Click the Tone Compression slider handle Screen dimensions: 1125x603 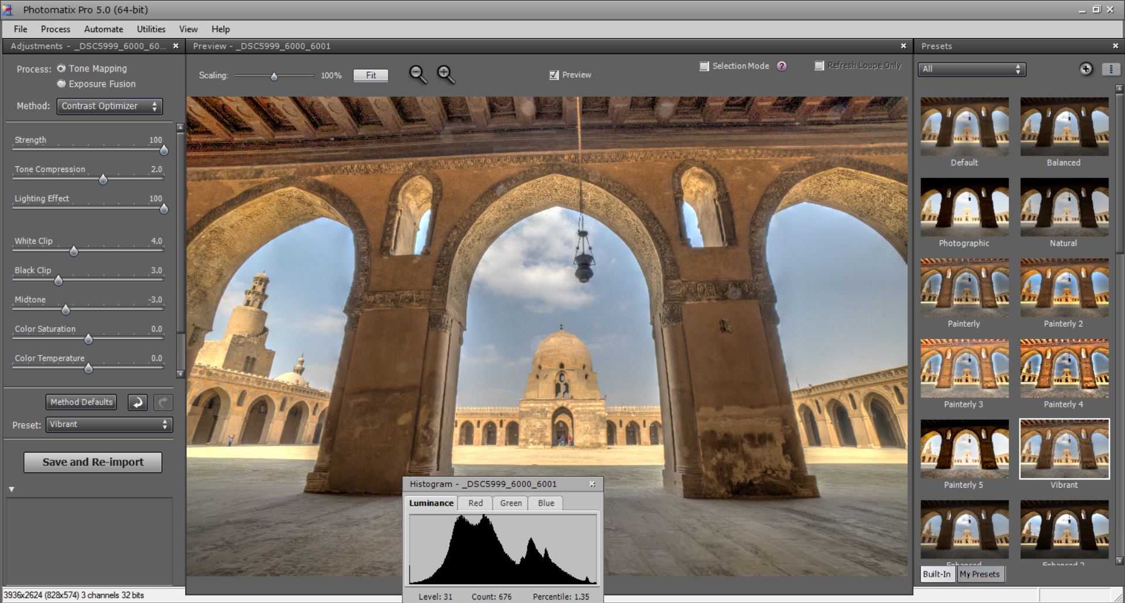click(x=103, y=180)
